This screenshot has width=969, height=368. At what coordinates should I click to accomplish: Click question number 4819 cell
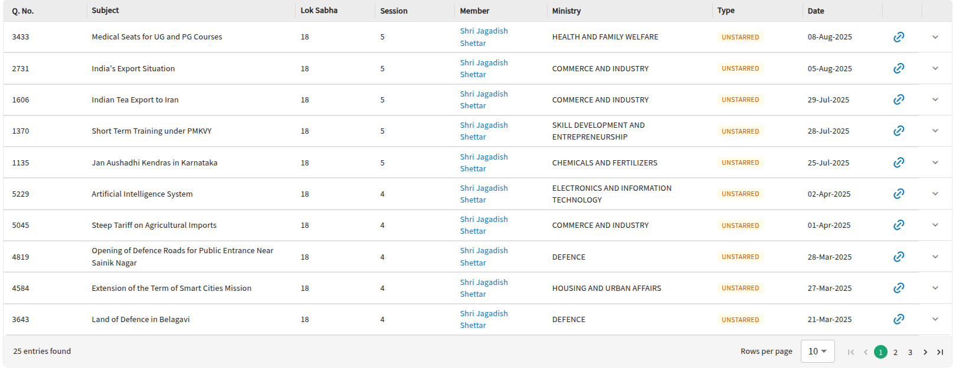(x=21, y=257)
